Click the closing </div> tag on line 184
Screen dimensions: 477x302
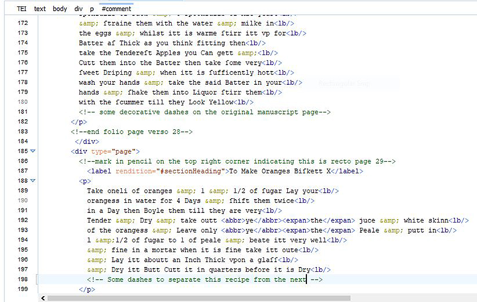[x=87, y=141]
